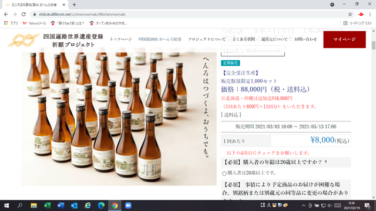The width and height of the screenshot is (376, 211).
Task: Show hidden system tray icons chevron
Action: 303,206
